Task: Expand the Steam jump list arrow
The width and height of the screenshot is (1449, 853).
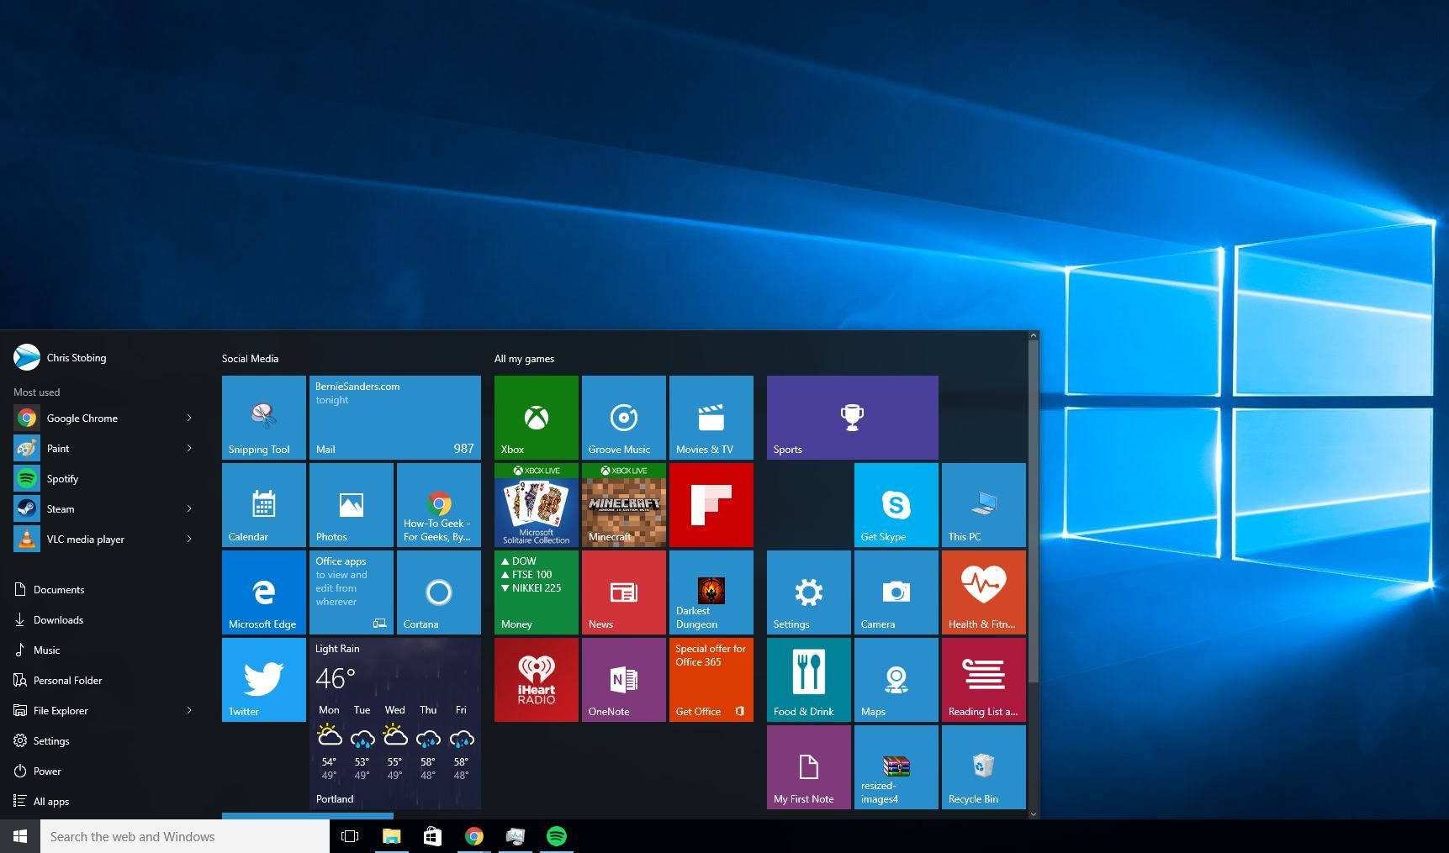Action: pyautogui.click(x=189, y=508)
